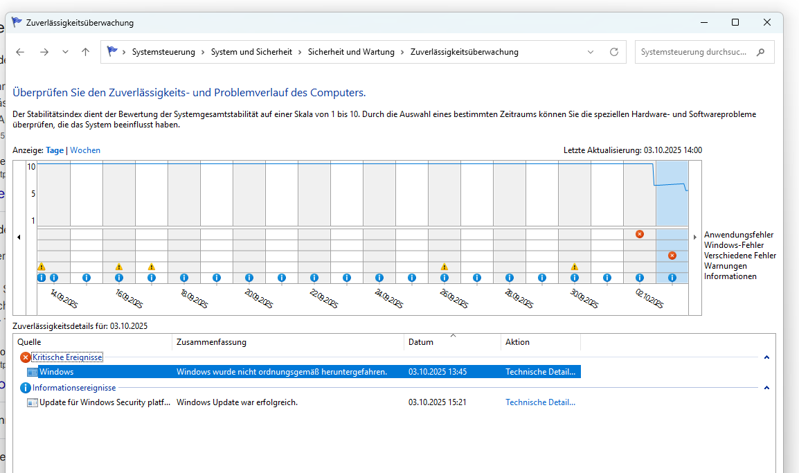This screenshot has width=799, height=473.
Task: Select the info icon for 16.09.2025
Action: pos(118,278)
